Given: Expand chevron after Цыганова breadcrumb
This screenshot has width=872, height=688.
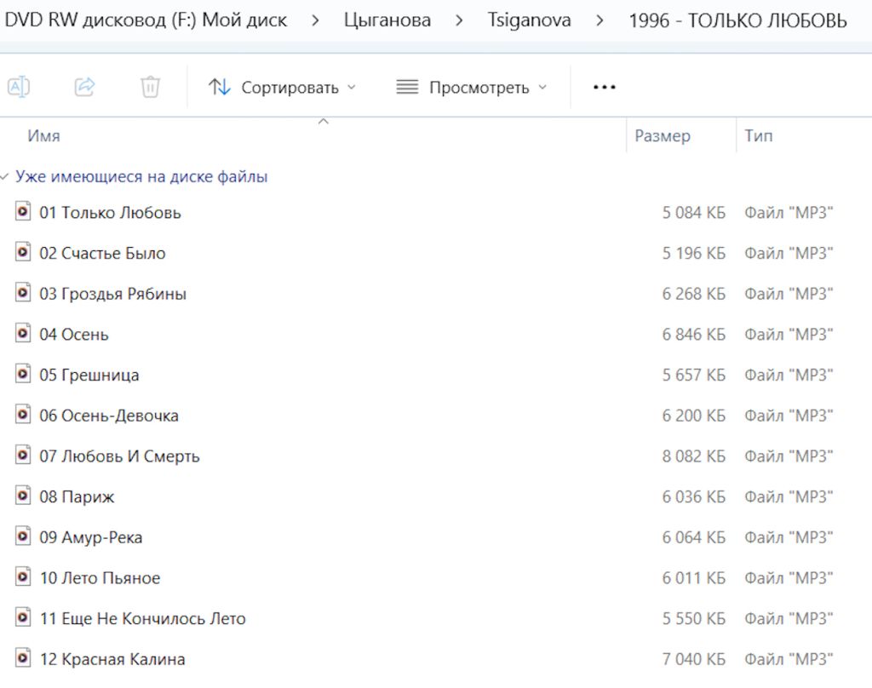Looking at the screenshot, I should tap(459, 20).
